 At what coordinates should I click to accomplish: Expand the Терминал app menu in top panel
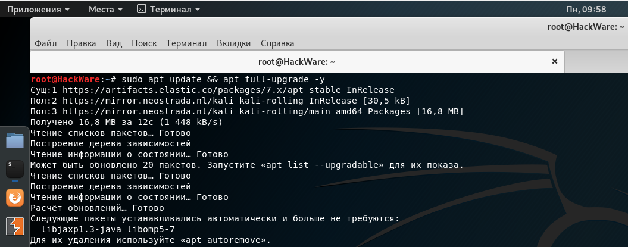(x=168, y=9)
